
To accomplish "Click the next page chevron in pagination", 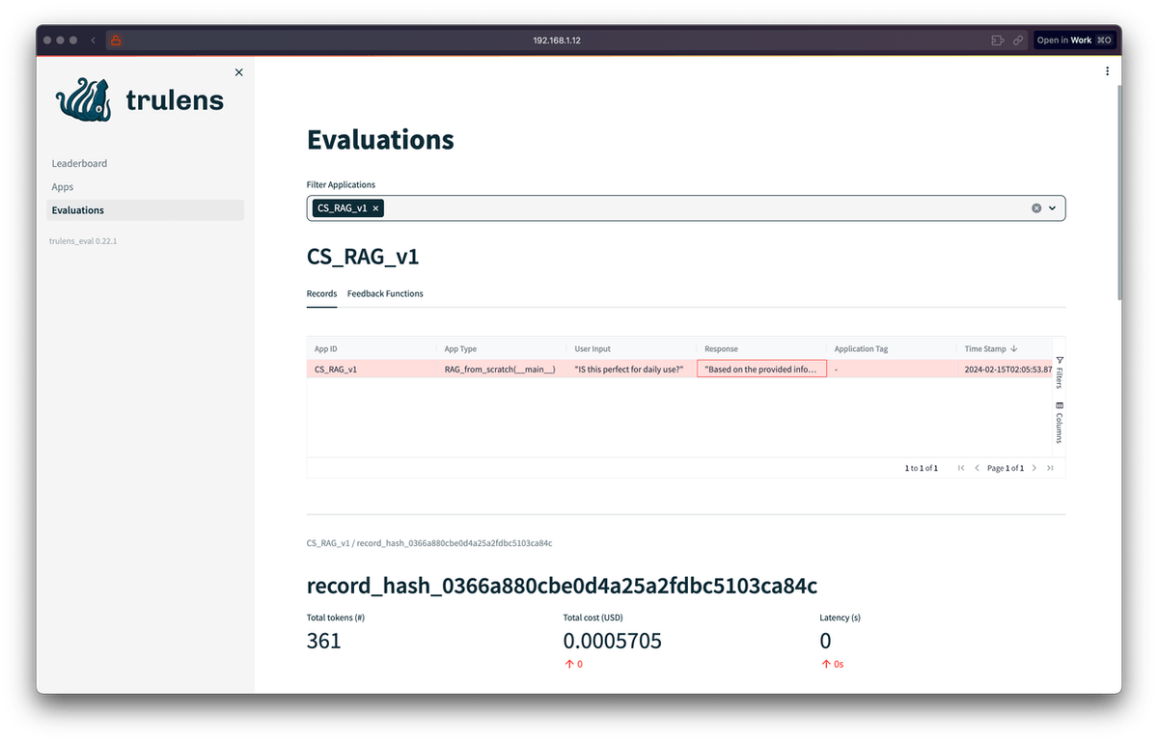I will point(1034,467).
